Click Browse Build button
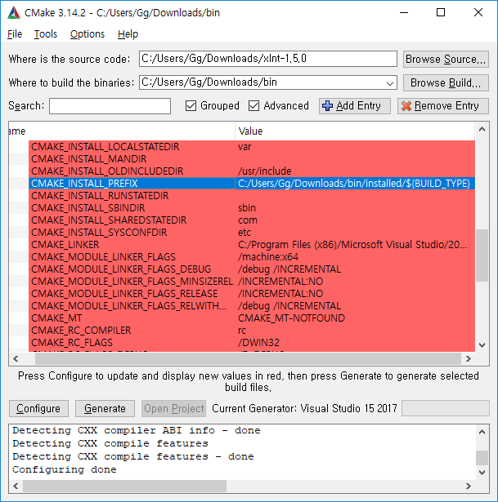Image resolution: width=498 pixels, height=502 pixels. pos(446,83)
